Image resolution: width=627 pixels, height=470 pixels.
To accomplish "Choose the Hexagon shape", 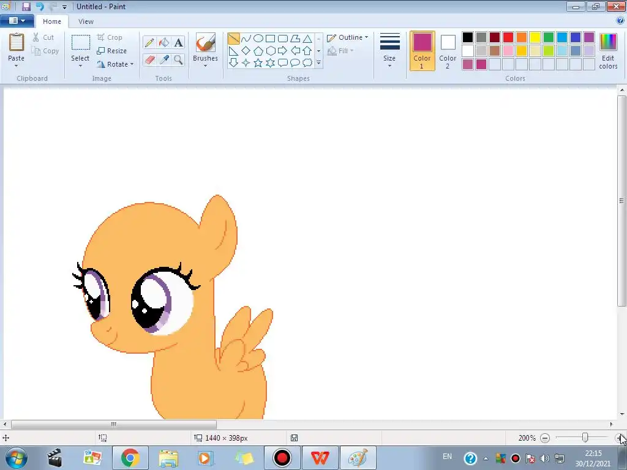I will [x=270, y=51].
